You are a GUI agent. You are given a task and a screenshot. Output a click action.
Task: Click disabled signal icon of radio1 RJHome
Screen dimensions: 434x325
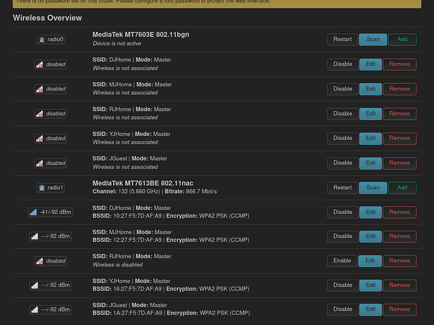coord(40,261)
